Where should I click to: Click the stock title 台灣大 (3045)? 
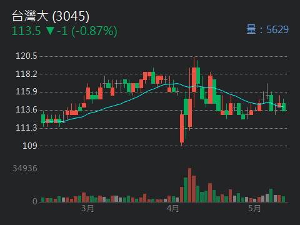click(51, 16)
